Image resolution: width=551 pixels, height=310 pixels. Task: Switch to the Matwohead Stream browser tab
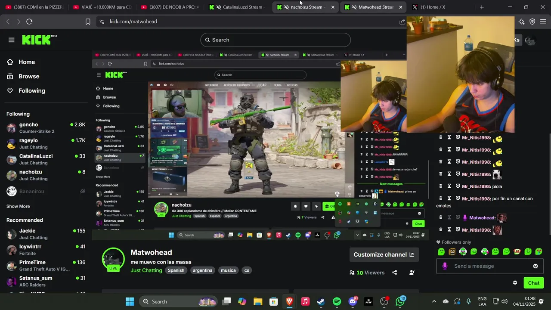374,7
